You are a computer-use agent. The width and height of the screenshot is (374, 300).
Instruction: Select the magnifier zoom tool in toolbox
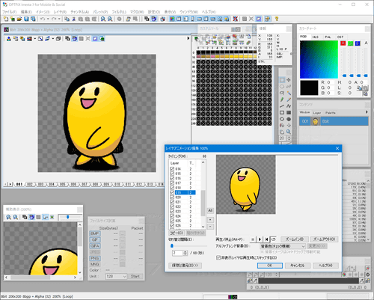coord(289,132)
